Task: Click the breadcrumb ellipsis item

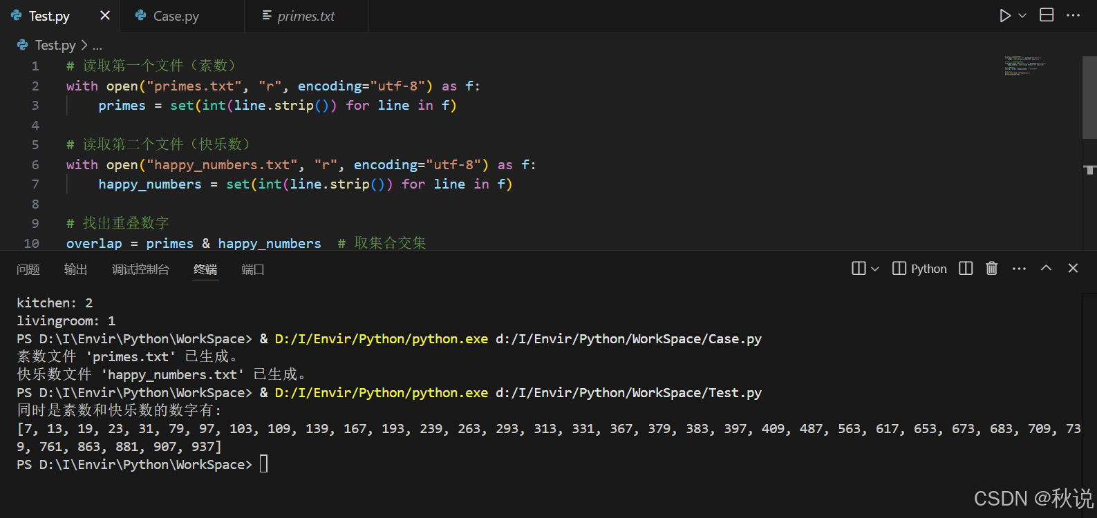Action: (97, 46)
